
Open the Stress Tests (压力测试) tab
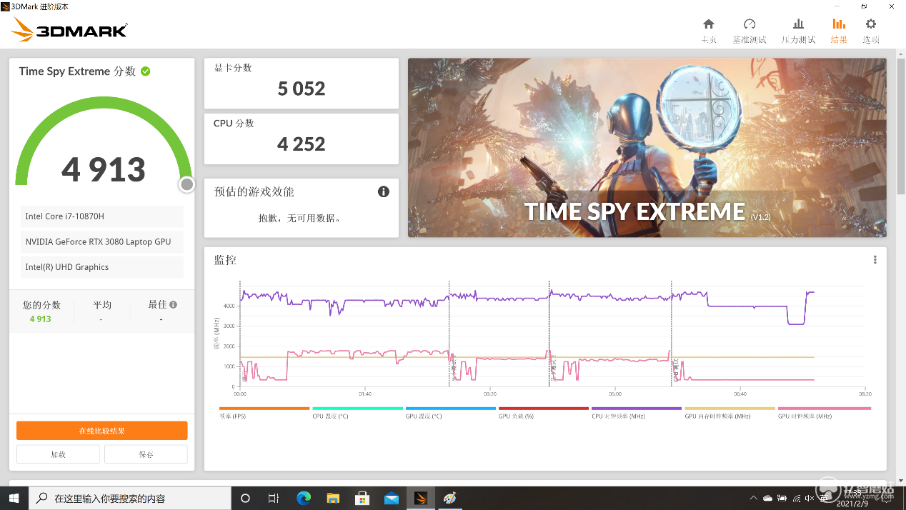pos(798,31)
